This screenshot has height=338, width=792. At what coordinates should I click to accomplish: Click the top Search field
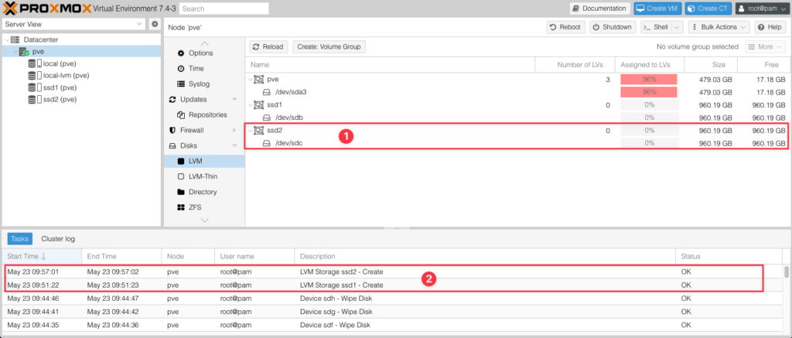[x=224, y=9]
